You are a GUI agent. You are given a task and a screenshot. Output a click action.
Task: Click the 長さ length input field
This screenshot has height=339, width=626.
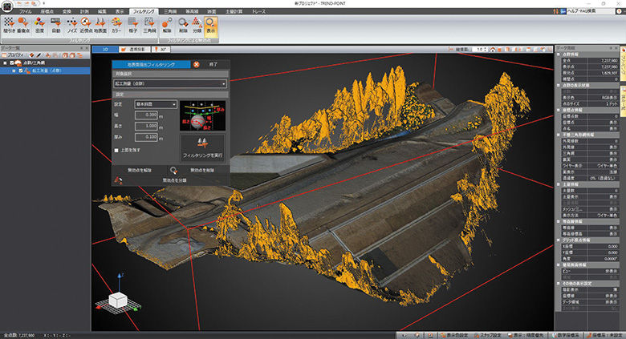pos(146,126)
